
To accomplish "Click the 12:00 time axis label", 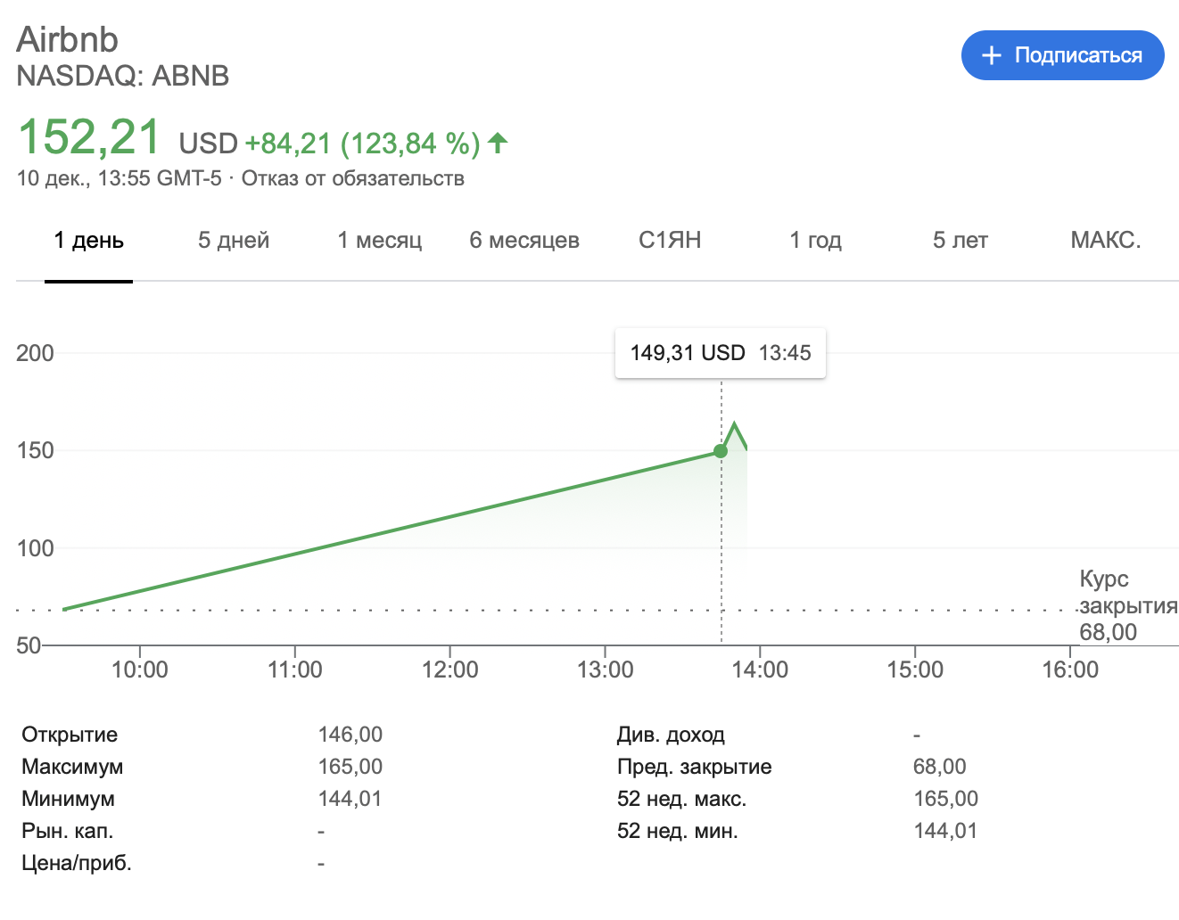I will [449, 669].
